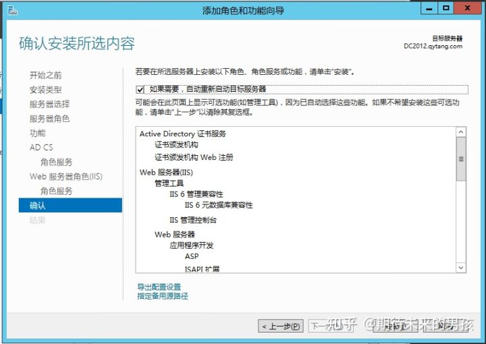Open 角色服务 under AD CS
The width and height of the screenshot is (486, 344).
(57, 162)
